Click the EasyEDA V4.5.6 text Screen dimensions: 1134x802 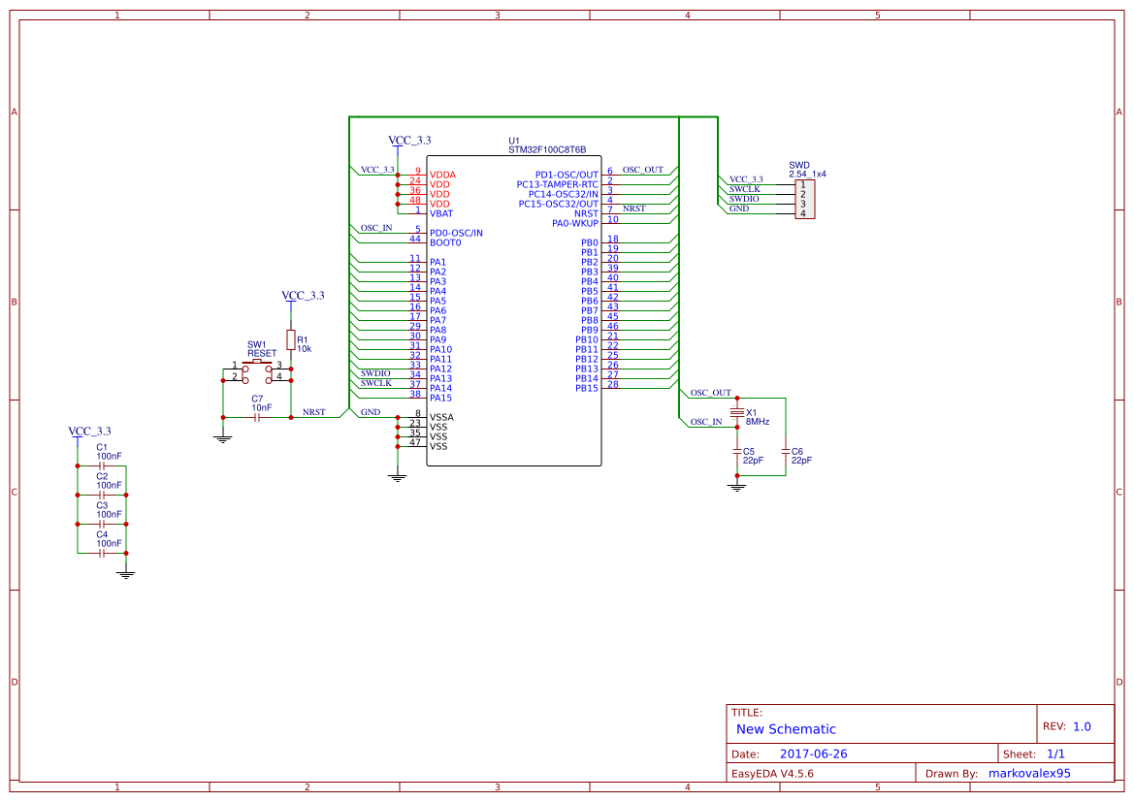point(772,773)
